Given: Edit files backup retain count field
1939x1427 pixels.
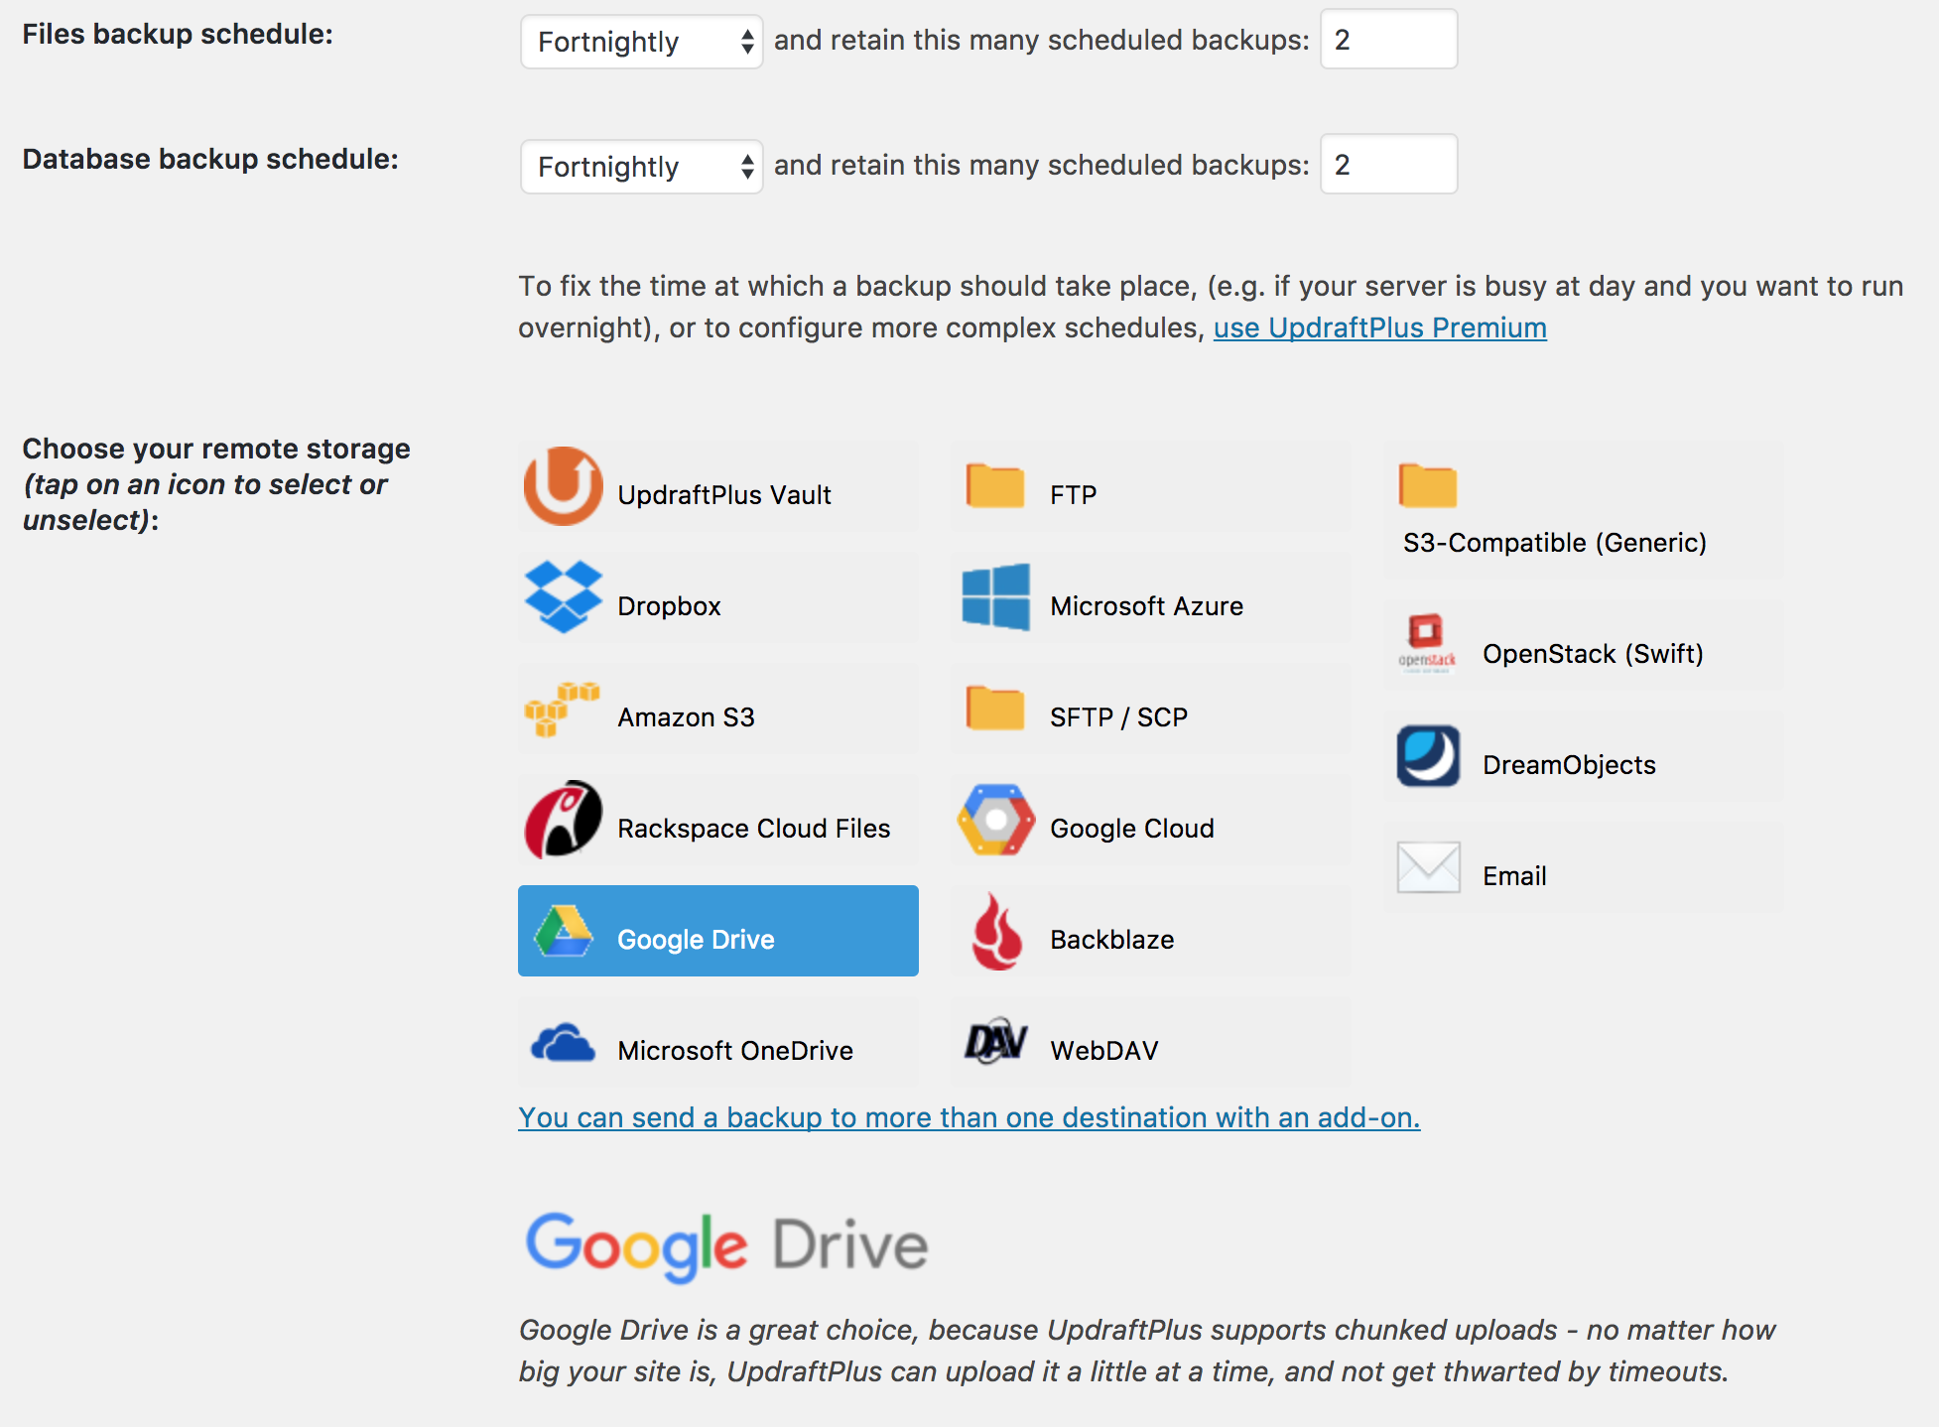Looking at the screenshot, I should (1388, 40).
